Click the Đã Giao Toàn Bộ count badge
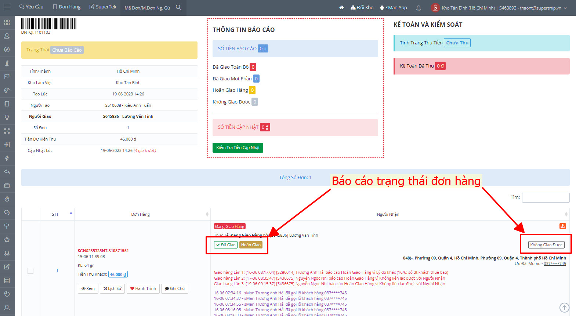Screen dimensions: 576x316 pyautogui.click(x=253, y=67)
